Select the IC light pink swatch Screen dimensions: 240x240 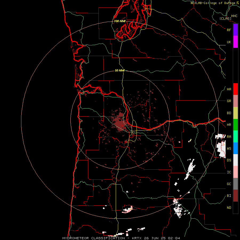click(x=235, y=172)
